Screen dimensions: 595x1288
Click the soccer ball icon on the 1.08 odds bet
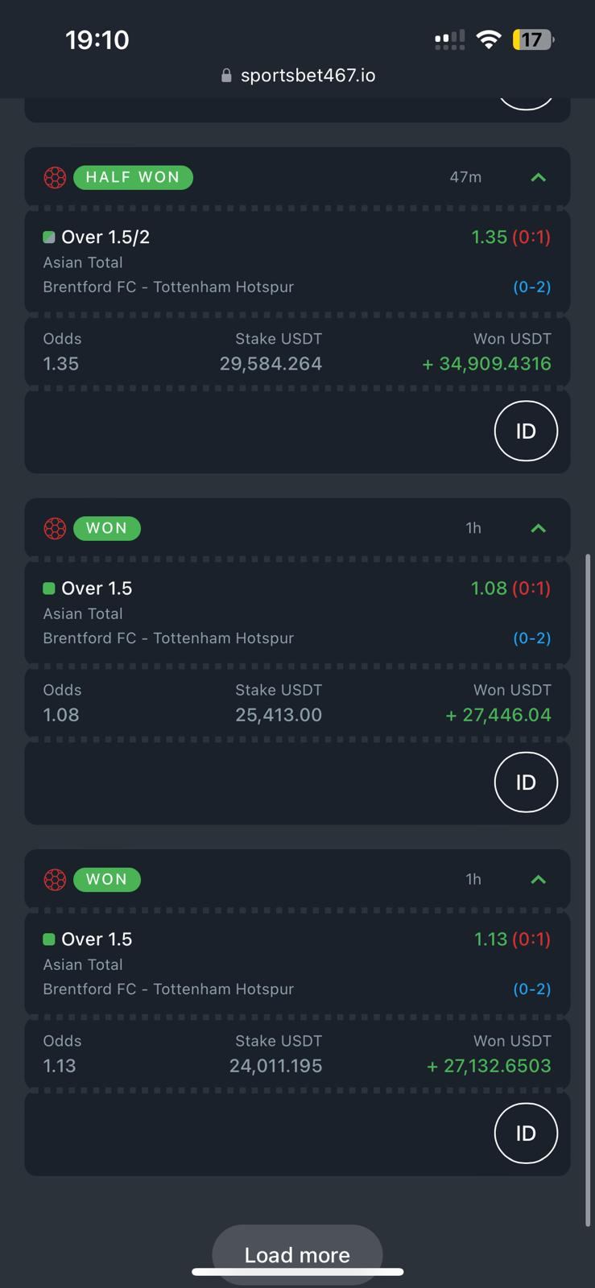point(55,528)
